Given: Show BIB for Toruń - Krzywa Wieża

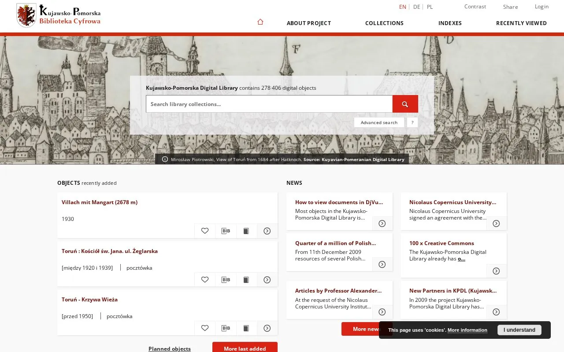Looking at the screenshot, I should [226, 328].
